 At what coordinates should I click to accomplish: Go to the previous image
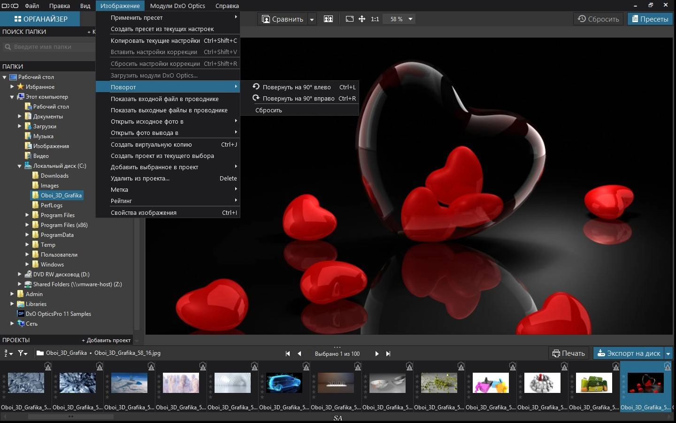coord(299,354)
